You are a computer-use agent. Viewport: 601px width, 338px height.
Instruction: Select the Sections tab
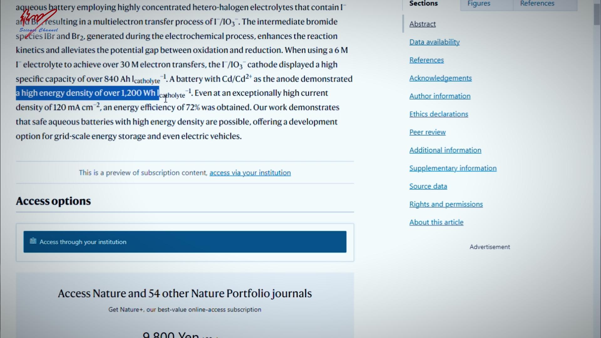424,4
